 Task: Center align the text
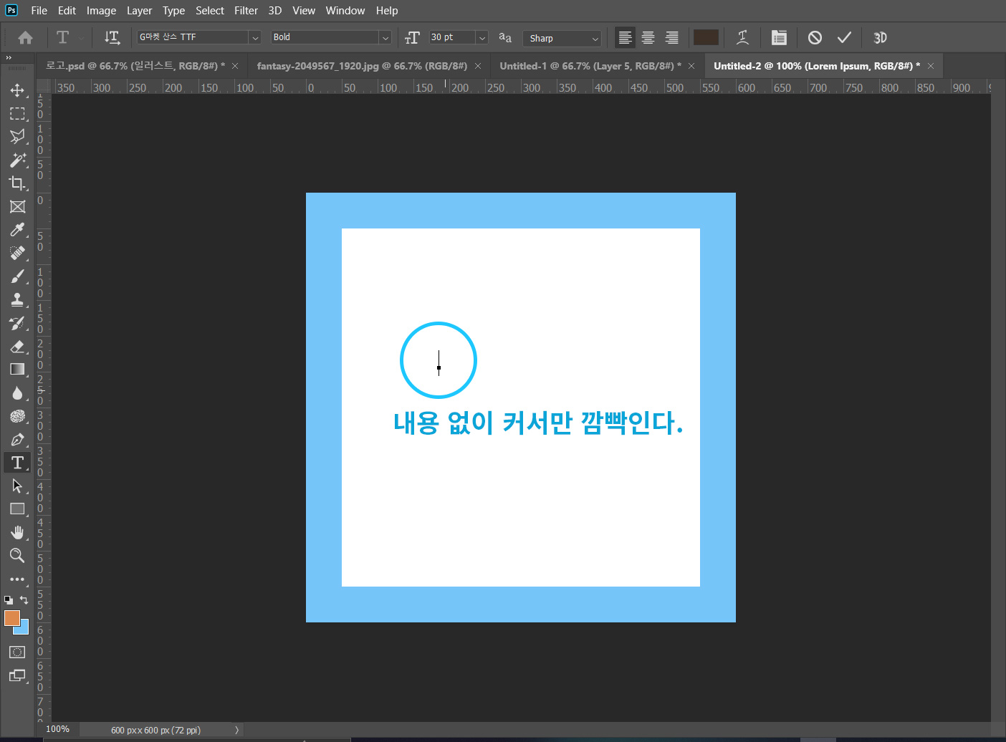(648, 38)
